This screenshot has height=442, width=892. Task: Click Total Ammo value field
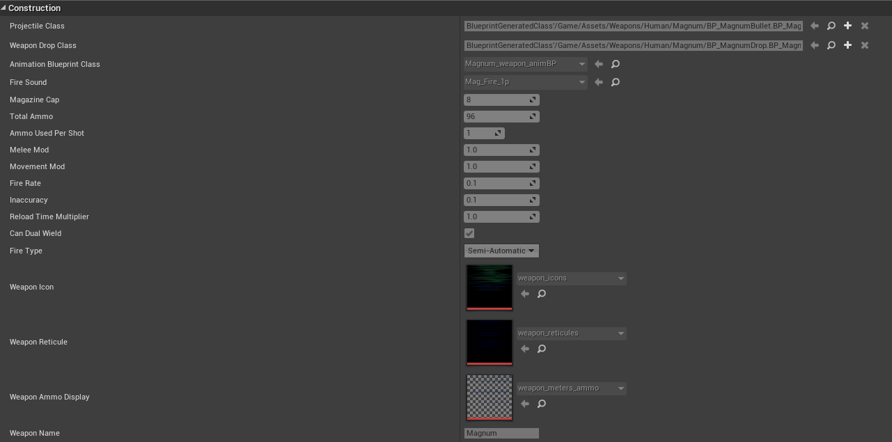click(x=501, y=116)
